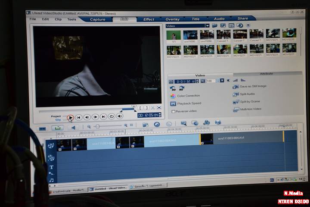Open Multi-trim Video option
Image resolution: width=310 pixels, height=207 pixels.
point(247,109)
